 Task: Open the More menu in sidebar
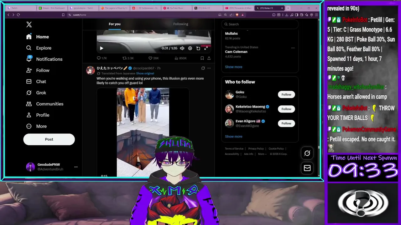37,126
